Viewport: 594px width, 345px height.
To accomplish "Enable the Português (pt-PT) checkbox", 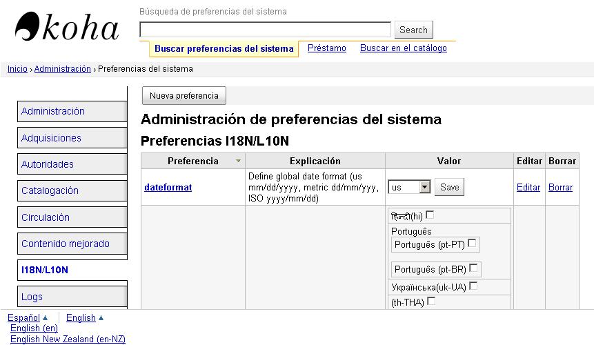I will [472, 243].
